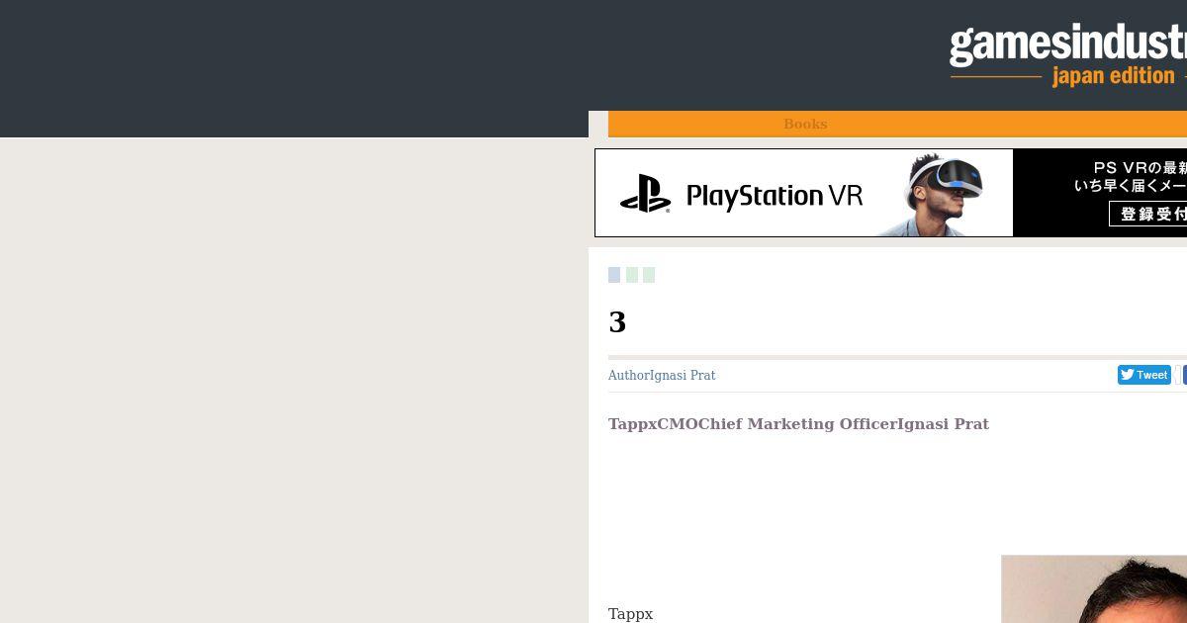Click the Twitter bird icon
This screenshot has height=623, width=1187.
pos(1128,375)
